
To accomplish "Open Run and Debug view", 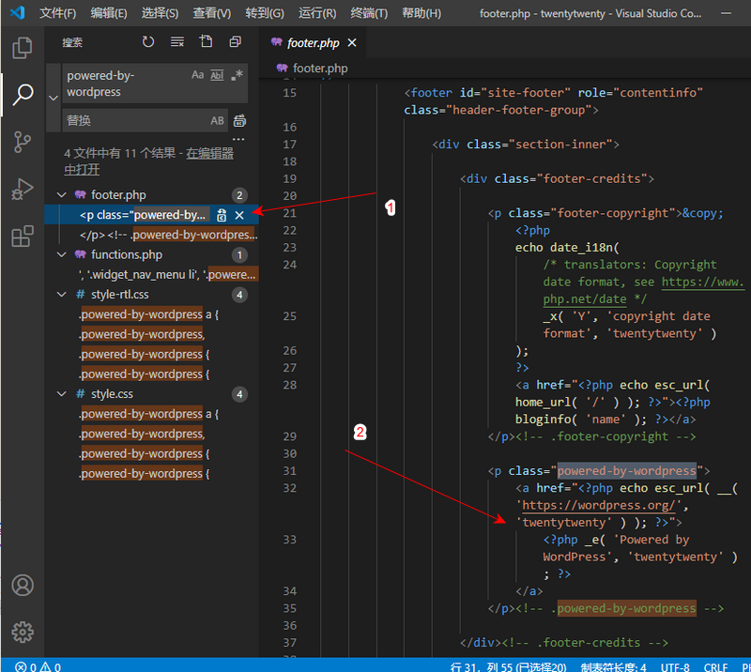I will [22, 190].
